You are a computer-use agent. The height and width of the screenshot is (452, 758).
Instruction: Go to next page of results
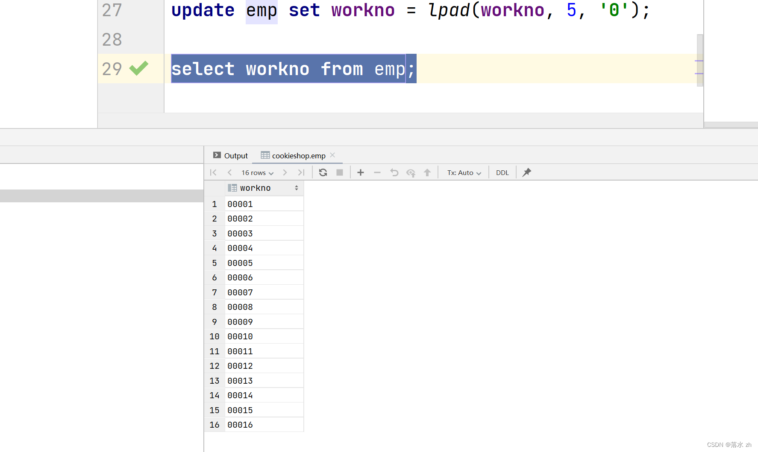pos(285,172)
